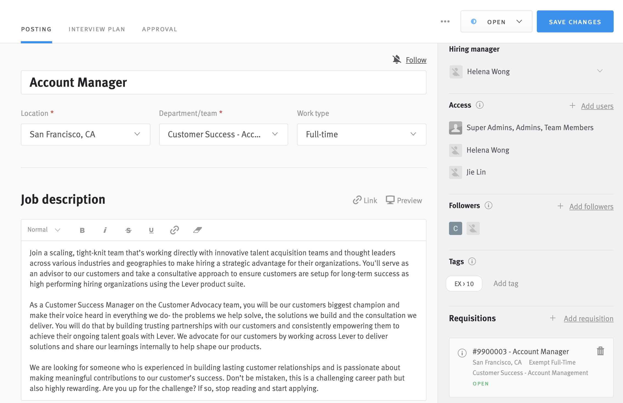The width and height of the screenshot is (623, 403).
Task: Click the green OPEN requisition status text
Action: click(481, 384)
